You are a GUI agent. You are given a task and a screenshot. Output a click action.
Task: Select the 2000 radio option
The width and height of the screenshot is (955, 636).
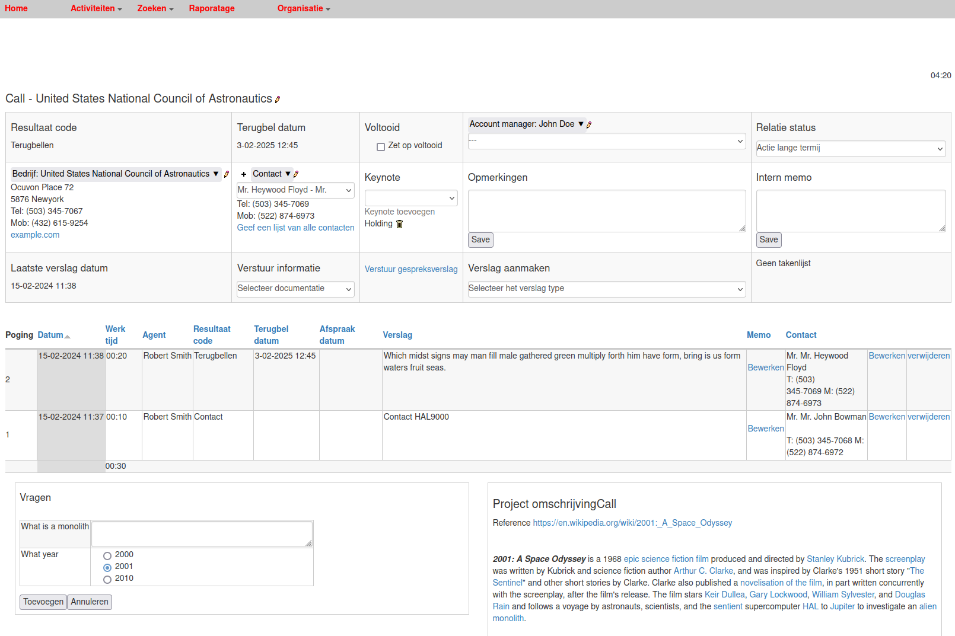(x=107, y=556)
